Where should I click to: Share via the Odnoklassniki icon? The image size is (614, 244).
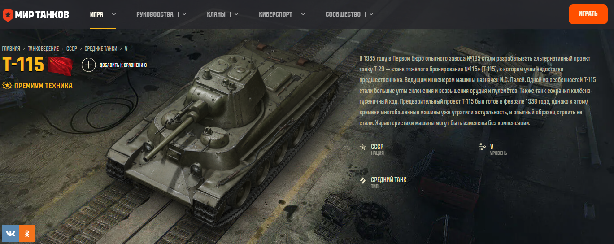pos(27,234)
